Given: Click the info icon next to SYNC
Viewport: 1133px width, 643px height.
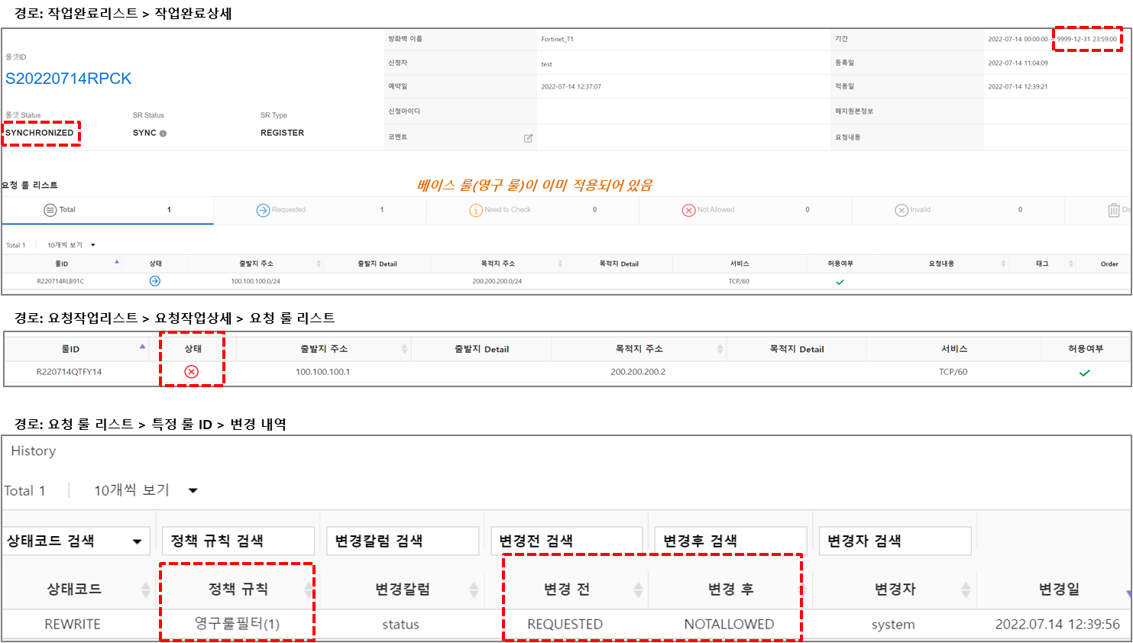Looking at the screenshot, I should [x=163, y=134].
